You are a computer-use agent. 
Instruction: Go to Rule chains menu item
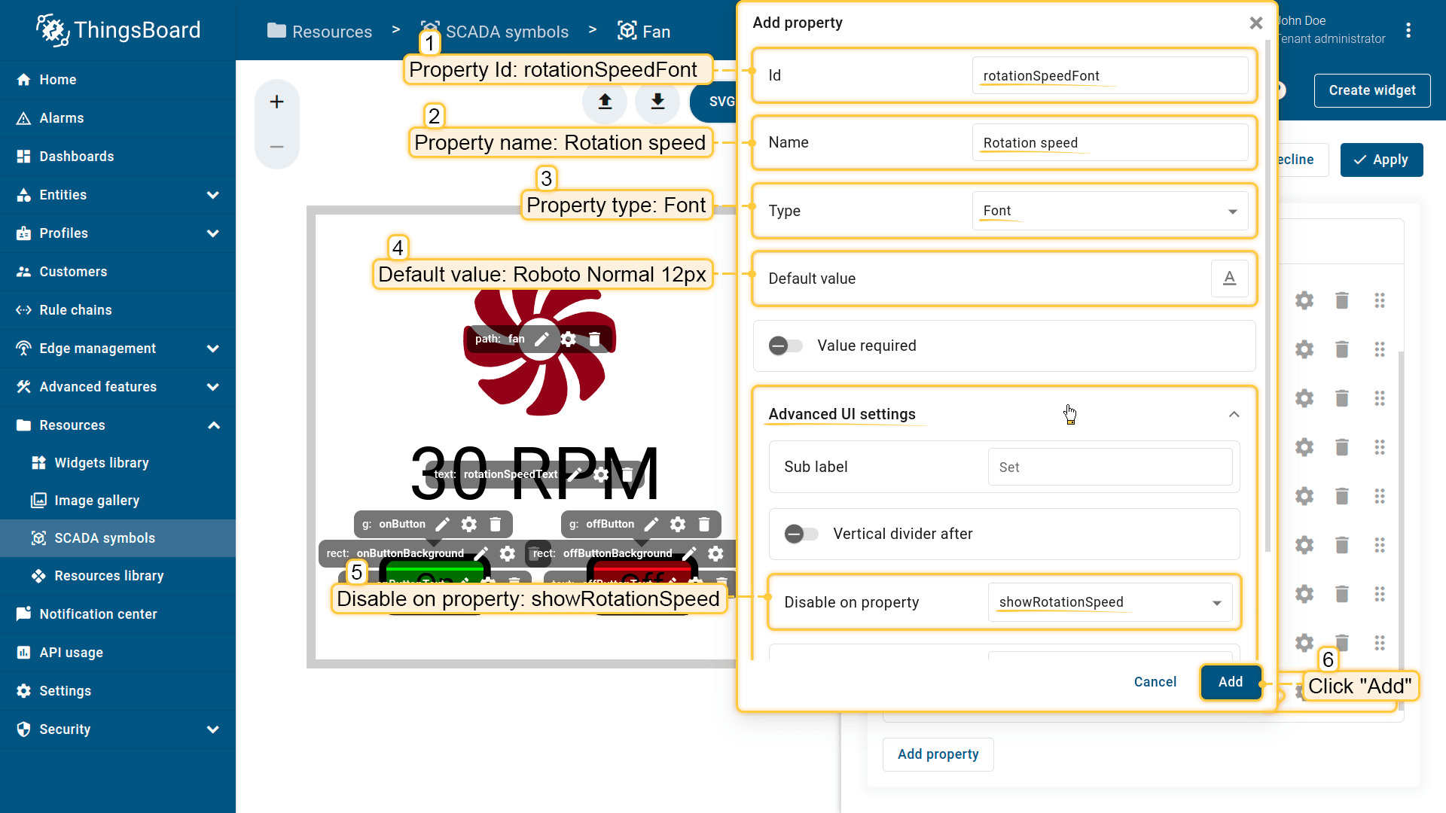[75, 310]
